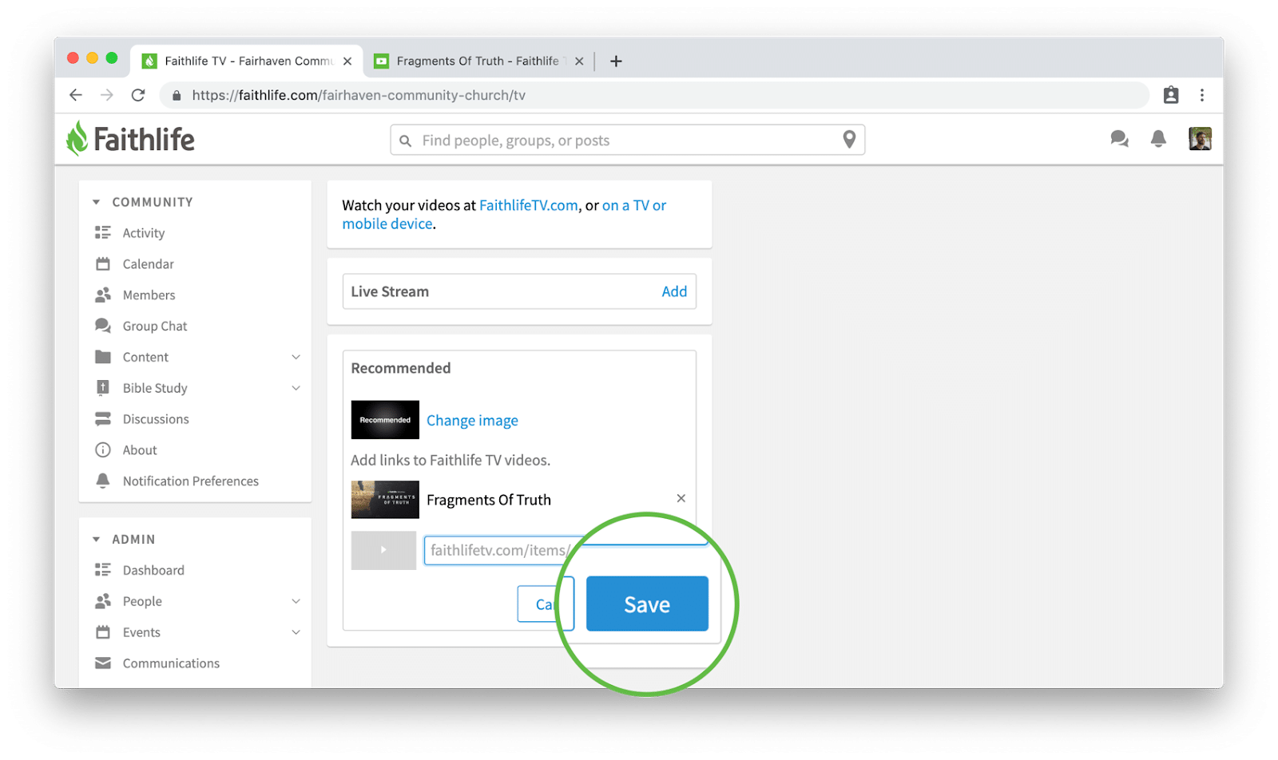Click the Recommended playlist thumbnail image
The image size is (1278, 760).
[385, 420]
